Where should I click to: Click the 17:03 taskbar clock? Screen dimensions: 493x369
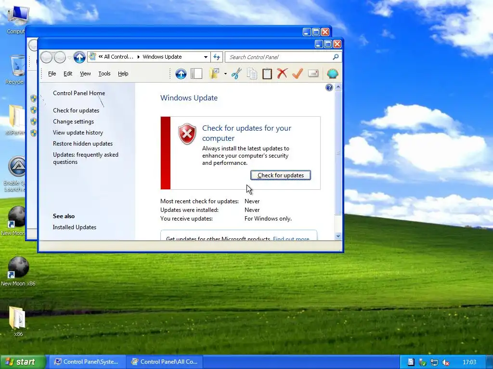(x=469, y=362)
